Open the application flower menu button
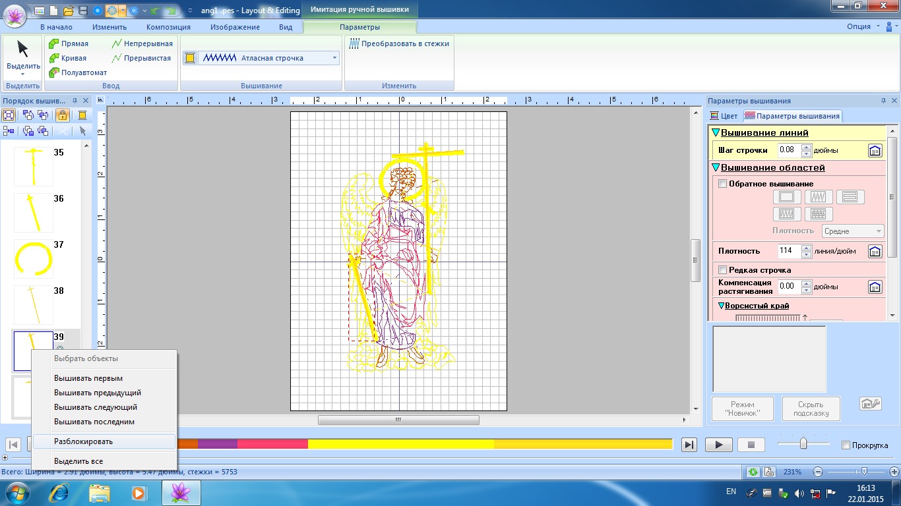 coord(13,14)
